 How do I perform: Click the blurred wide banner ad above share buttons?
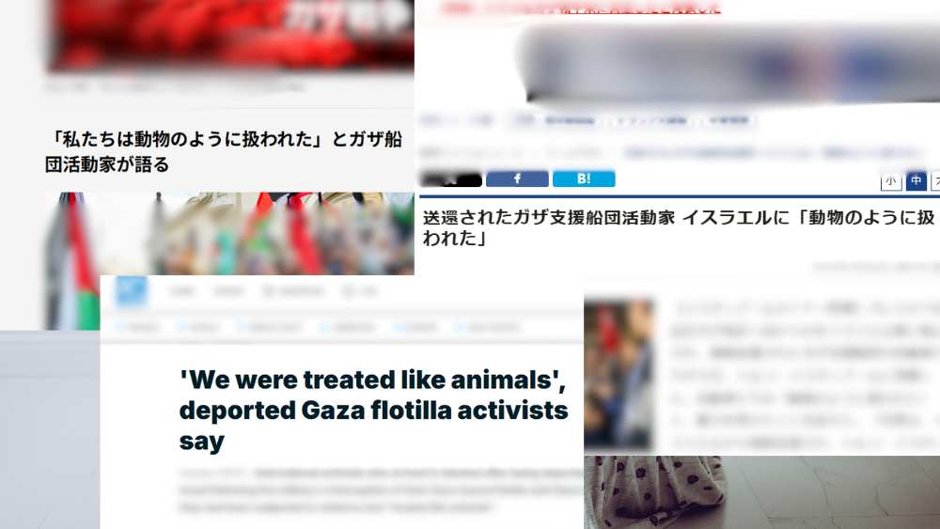pos(729,64)
